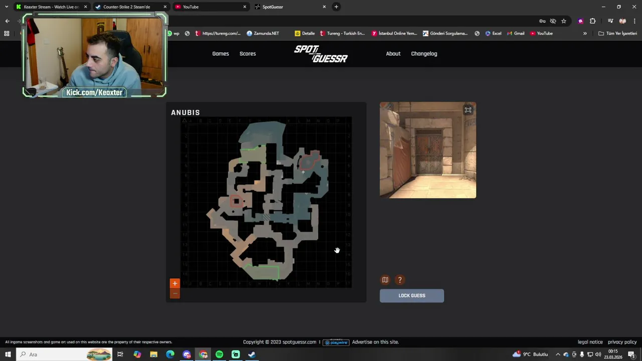The width and height of the screenshot is (642, 361).
Task: Open the browser three-dot menu
Action: [x=634, y=21]
